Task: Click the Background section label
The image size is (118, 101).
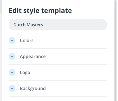Action: click(x=33, y=88)
